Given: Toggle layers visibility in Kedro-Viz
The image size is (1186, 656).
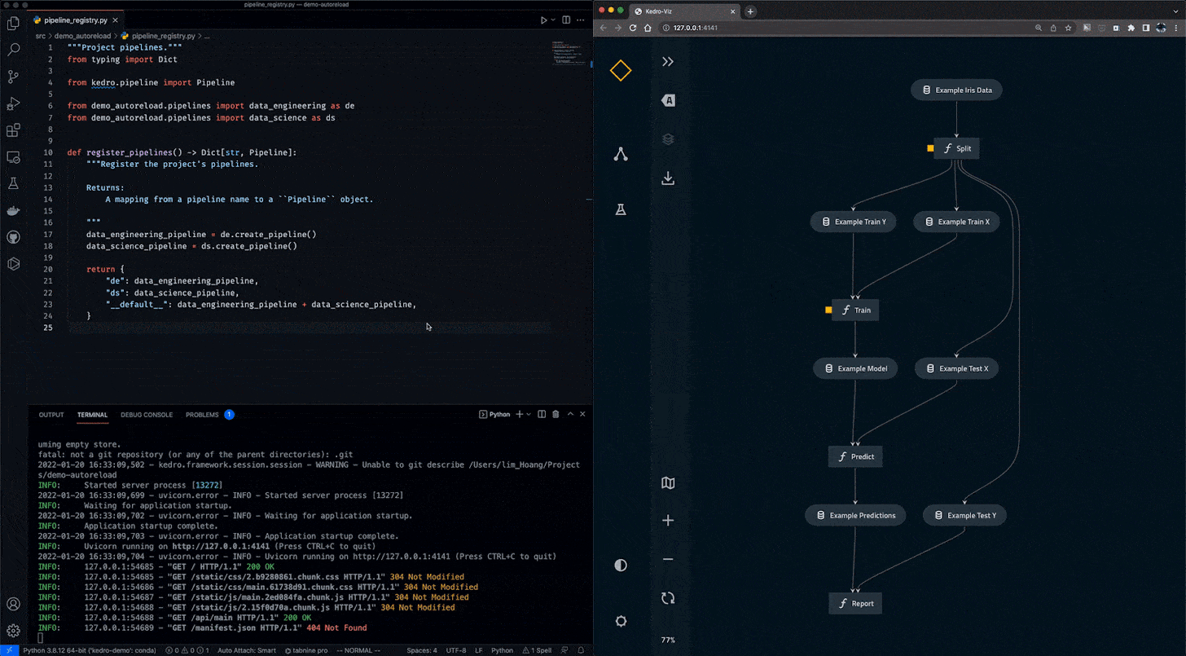Looking at the screenshot, I should click(668, 139).
